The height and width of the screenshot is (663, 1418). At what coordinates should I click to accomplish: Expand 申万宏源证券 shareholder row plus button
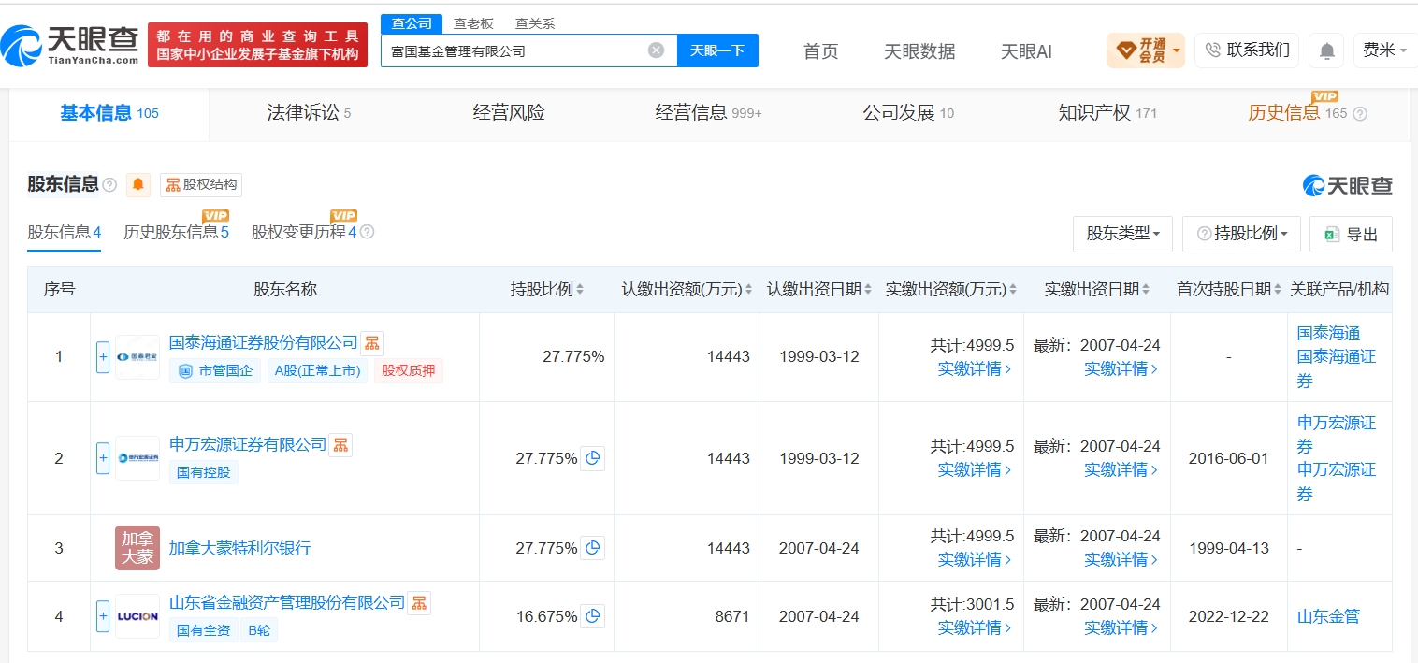pos(103,458)
